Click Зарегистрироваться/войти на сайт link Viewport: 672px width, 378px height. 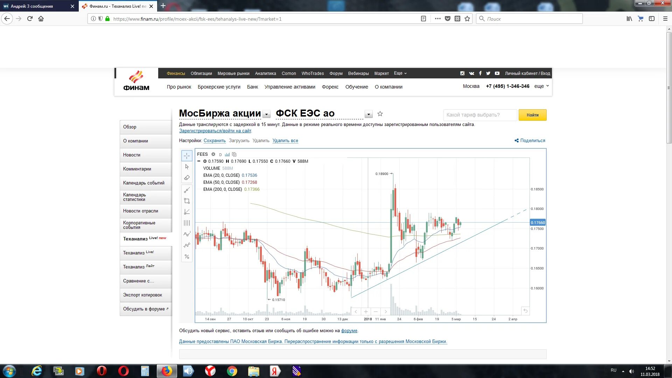pos(215,131)
